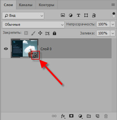This screenshot has width=117, height=120.
Task: Open the layers panel hamburger menu
Action: 113,5
